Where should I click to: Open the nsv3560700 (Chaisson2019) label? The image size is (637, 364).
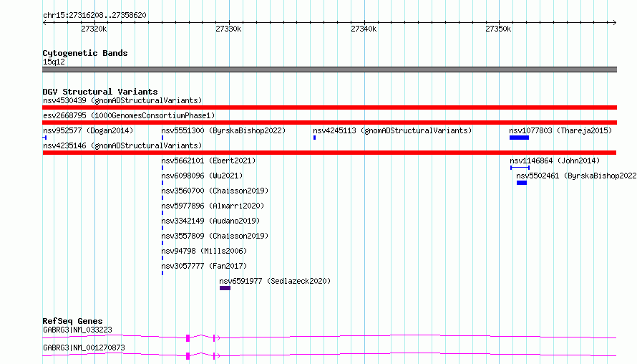215,191
